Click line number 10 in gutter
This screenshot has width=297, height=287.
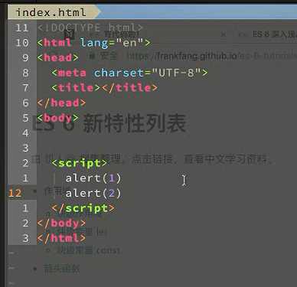[x=21, y=43]
